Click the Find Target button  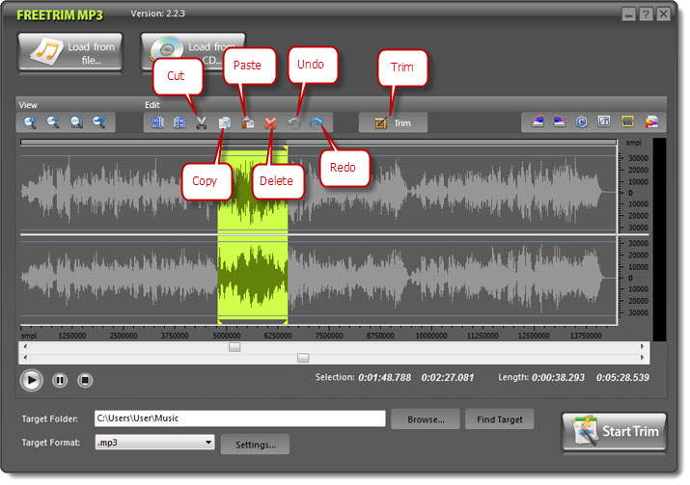click(x=500, y=419)
